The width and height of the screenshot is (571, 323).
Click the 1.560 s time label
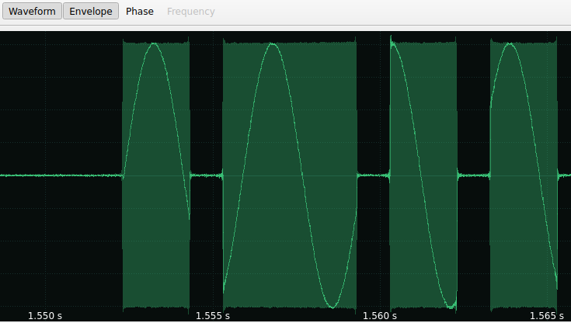pyautogui.click(x=380, y=315)
